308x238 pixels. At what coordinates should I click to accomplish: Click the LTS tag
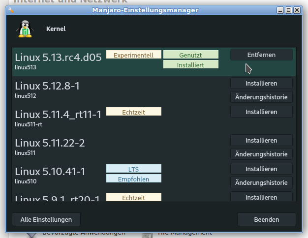point(134,169)
